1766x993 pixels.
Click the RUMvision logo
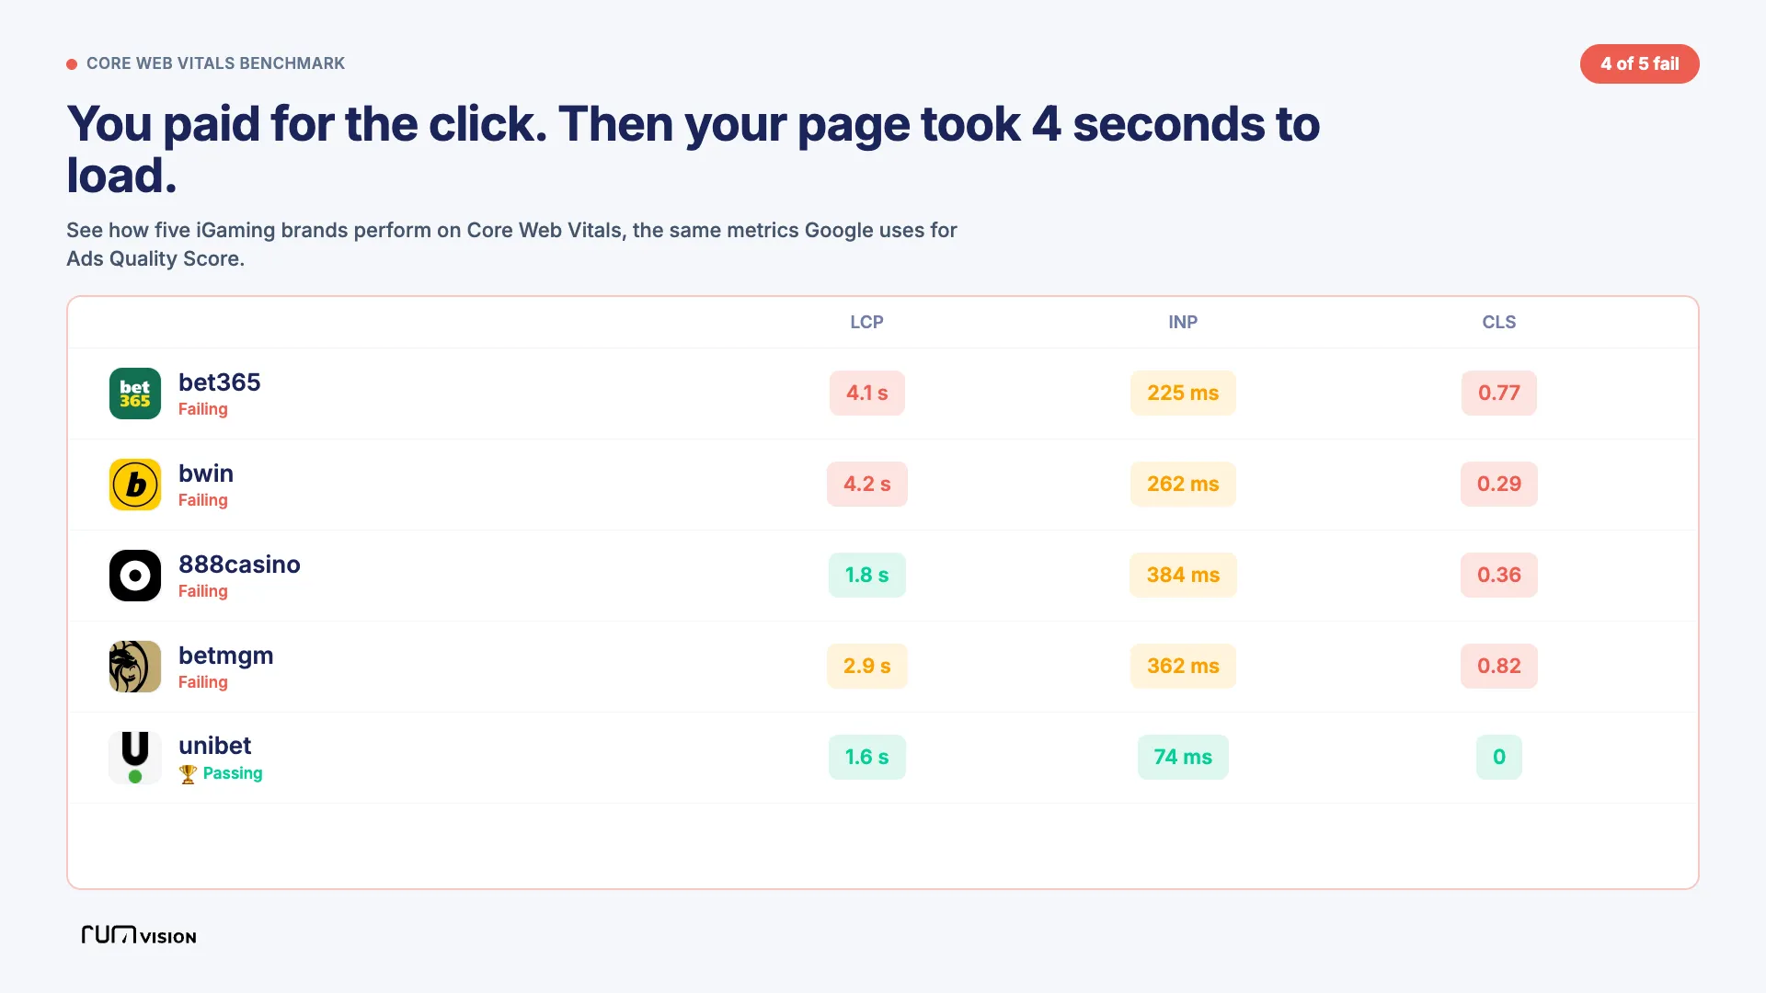click(139, 935)
